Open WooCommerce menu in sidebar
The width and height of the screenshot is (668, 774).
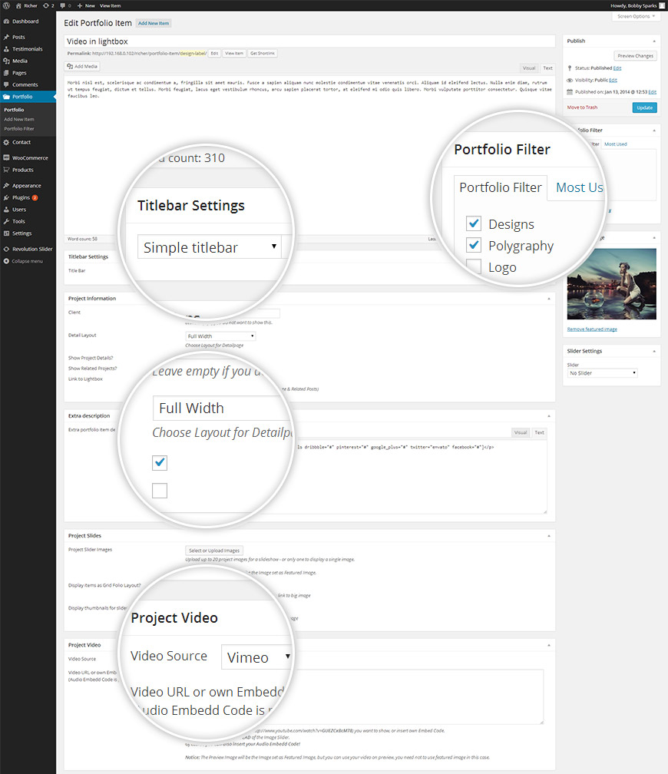[29, 157]
